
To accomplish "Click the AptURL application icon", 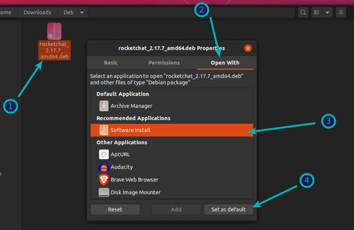I will pyautogui.click(x=104, y=154).
